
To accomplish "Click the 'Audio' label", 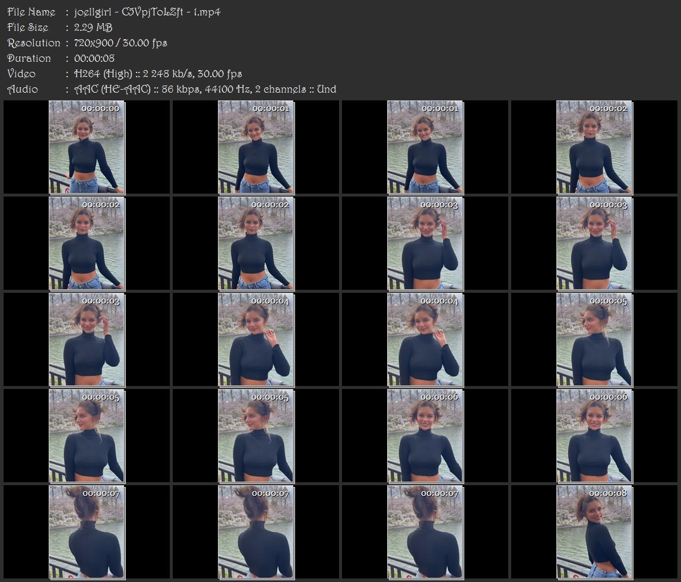I will tap(23, 89).
